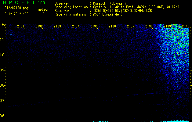Select observer name Masayuki Kobayashi
Viewport: 192px width, 122px height.
[x=110, y=4]
